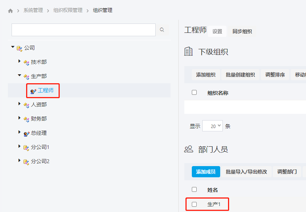Click the 分公司1 organization icon

pos(26,147)
